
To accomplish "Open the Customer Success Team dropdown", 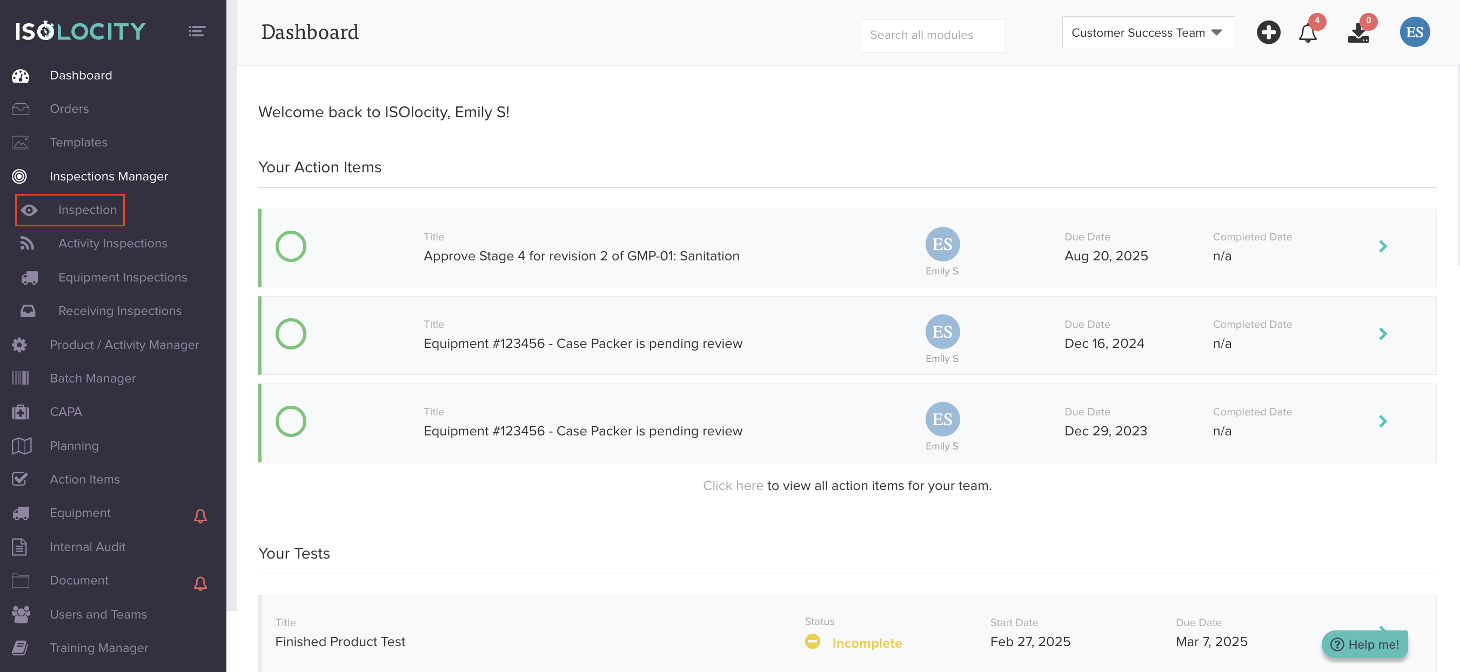I will [1148, 33].
